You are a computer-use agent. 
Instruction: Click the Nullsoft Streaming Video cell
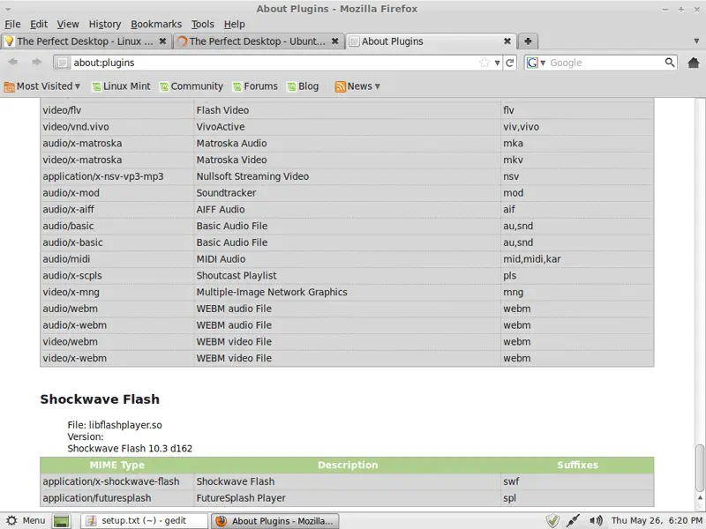pyautogui.click(x=347, y=176)
